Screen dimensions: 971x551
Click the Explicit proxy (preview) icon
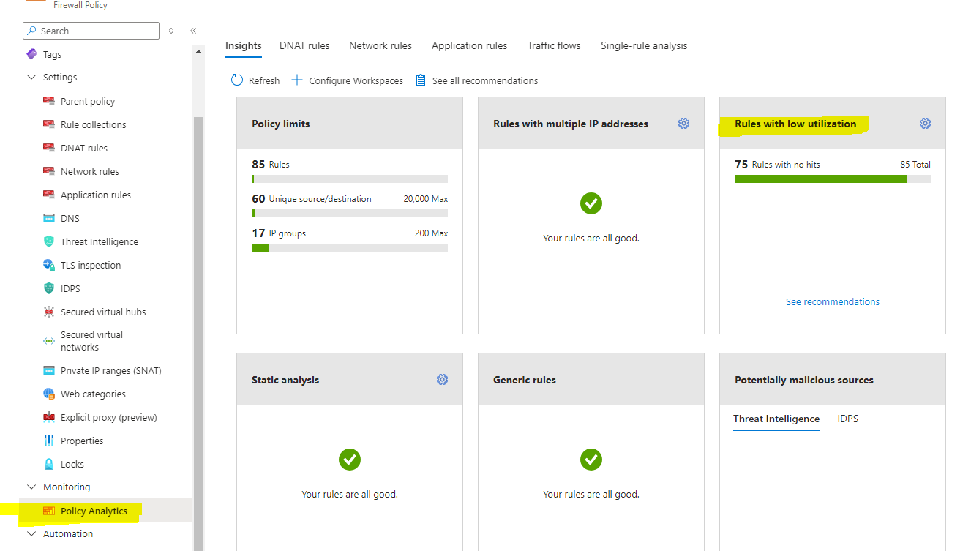tap(49, 417)
